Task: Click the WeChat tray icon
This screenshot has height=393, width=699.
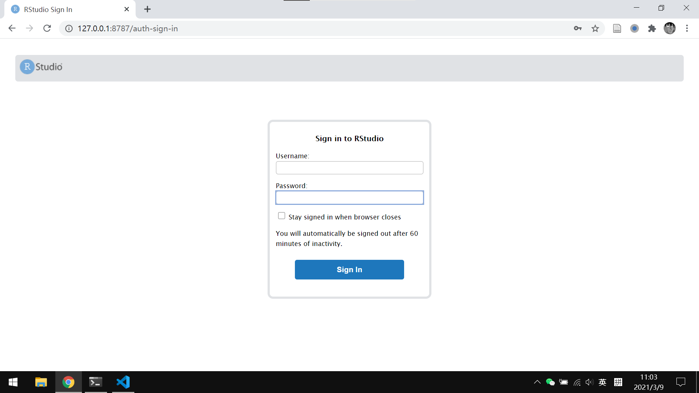Action: pyautogui.click(x=550, y=382)
